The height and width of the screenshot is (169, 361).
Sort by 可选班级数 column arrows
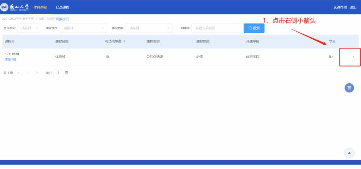click(124, 41)
